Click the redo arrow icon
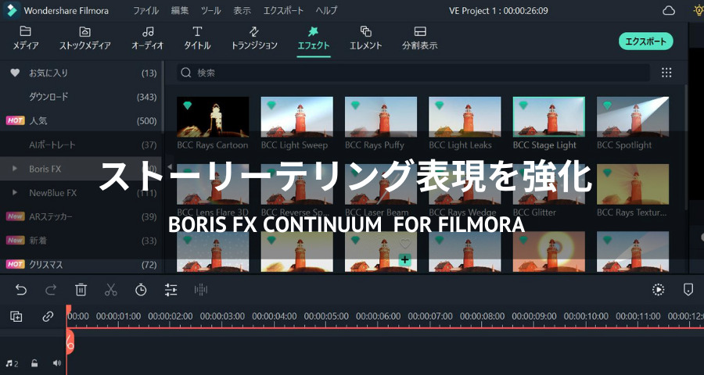 pos(51,290)
